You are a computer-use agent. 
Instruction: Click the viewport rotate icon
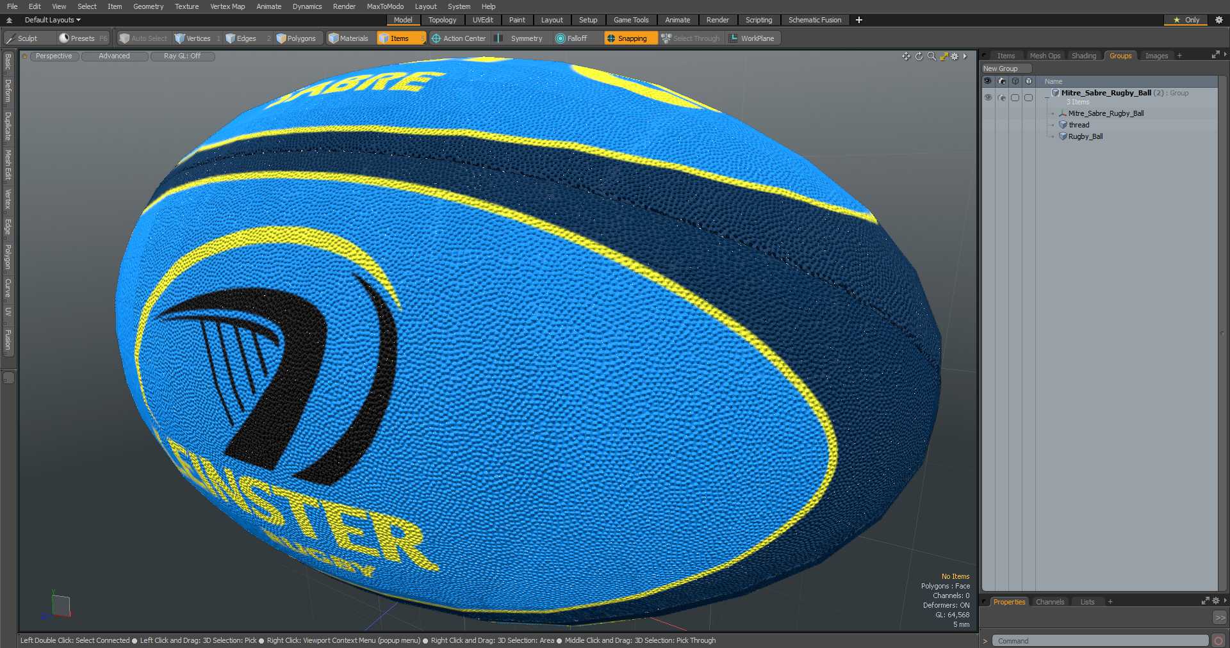[x=919, y=56]
